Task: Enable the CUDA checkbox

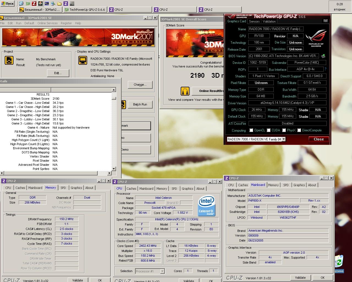Action: (268, 130)
